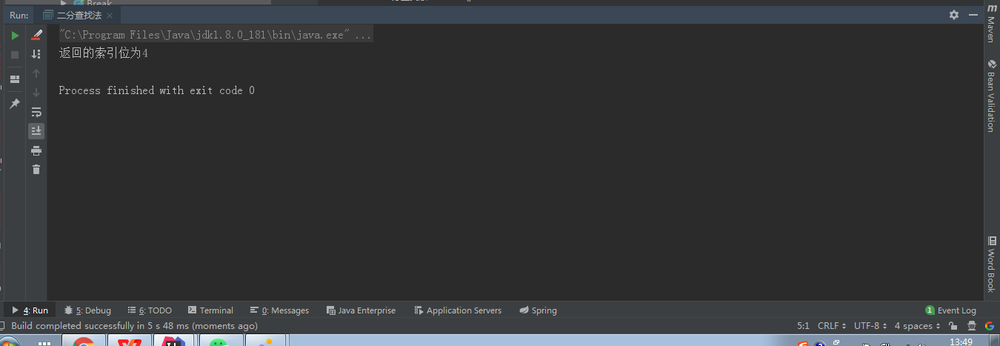Screen dimensions: 1000x346
Task: Click the Stop process square icon
Action: click(15, 54)
